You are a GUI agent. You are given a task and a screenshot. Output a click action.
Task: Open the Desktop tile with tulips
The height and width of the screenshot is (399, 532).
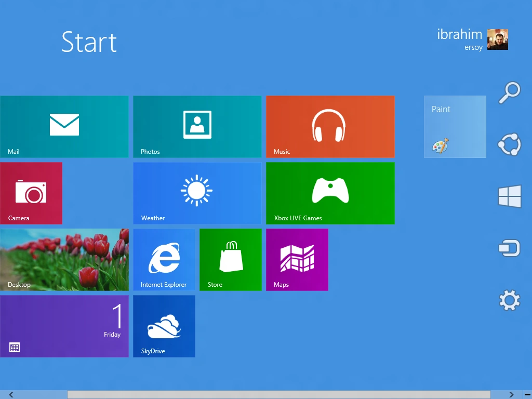(64, 260)
